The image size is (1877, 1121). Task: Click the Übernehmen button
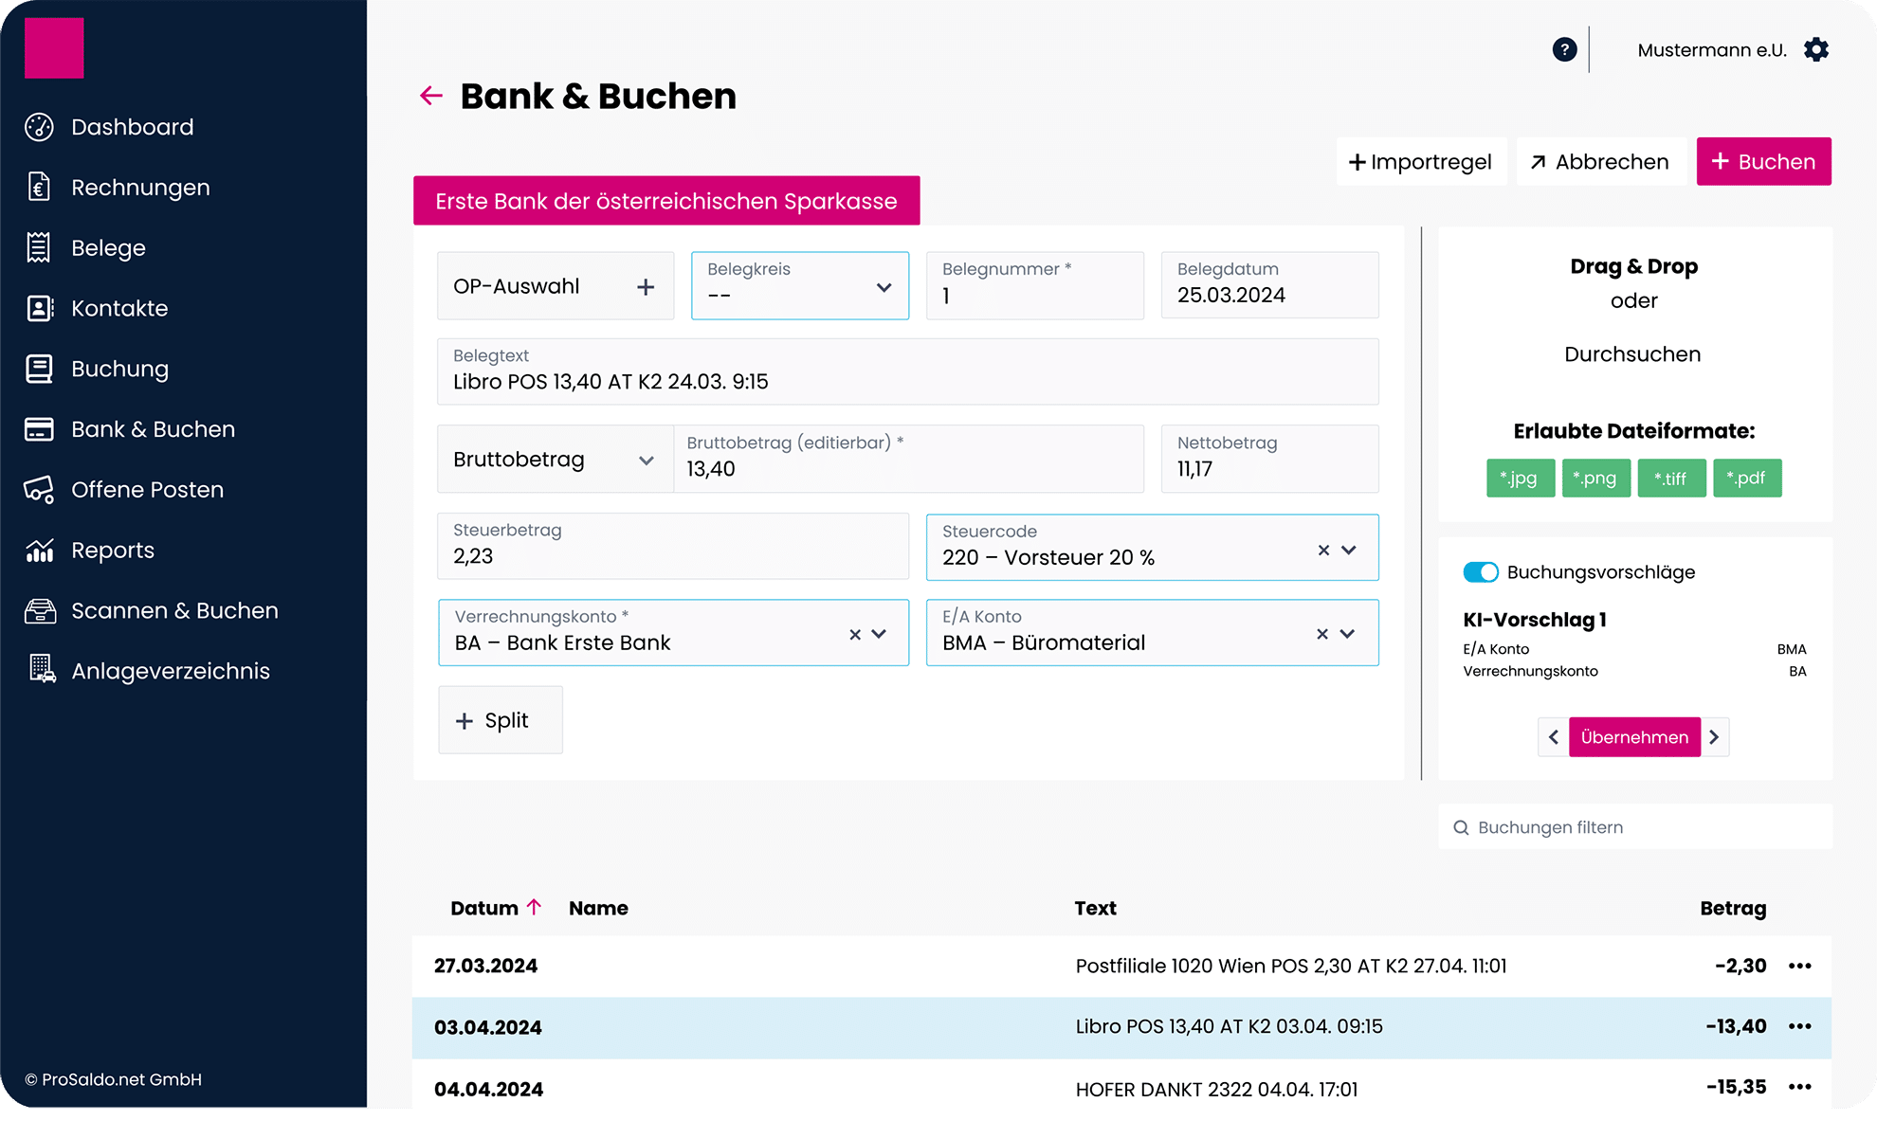point(1633,737)
